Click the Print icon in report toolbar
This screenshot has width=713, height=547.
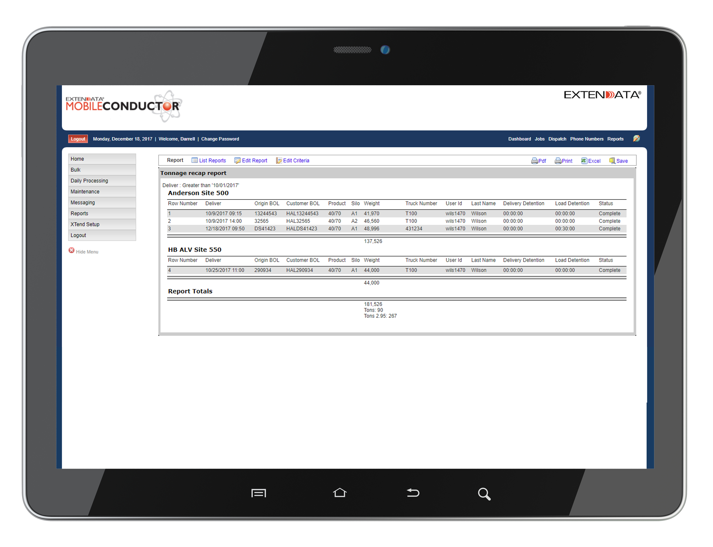558,161
